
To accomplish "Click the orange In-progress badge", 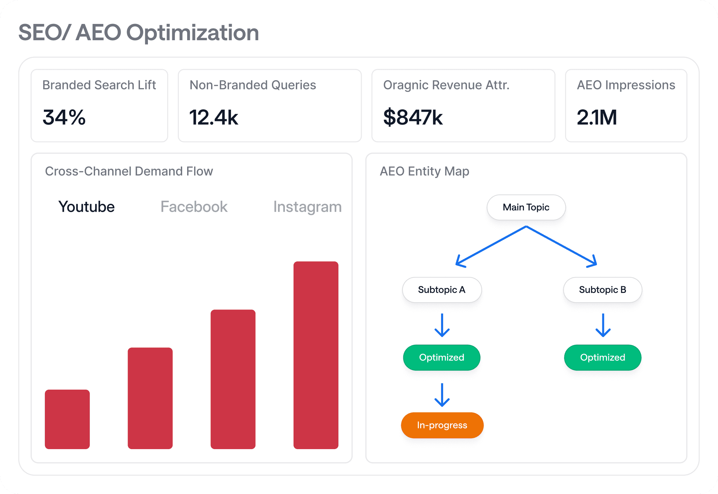I will [442, 425].
